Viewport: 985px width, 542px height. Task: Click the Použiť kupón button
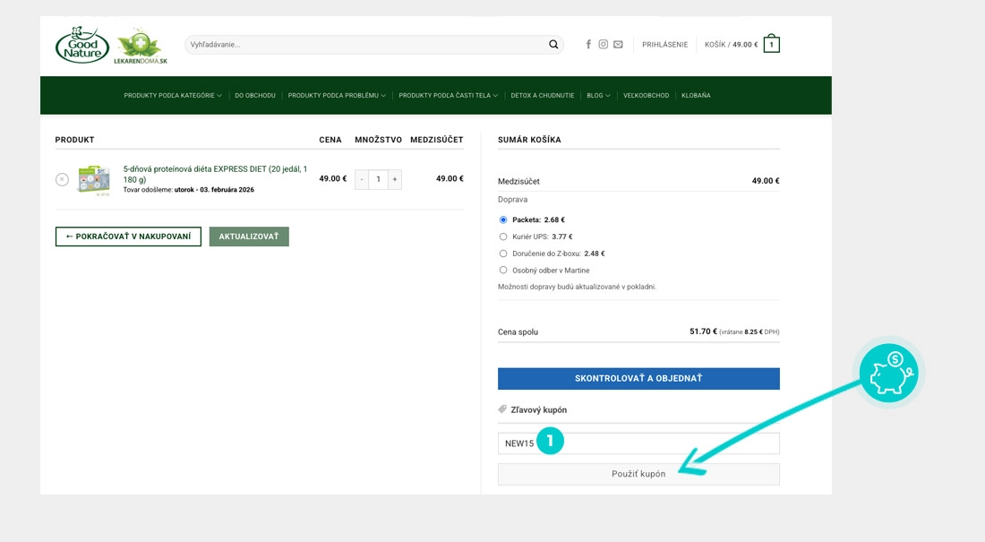click(638, 474)
